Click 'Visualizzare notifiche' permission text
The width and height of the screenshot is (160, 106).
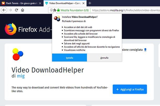click(x=74, y=50)
